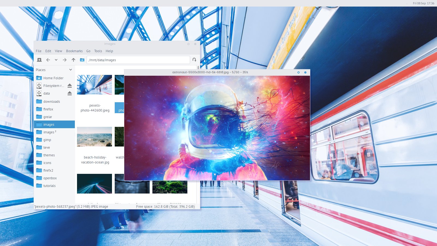This screenshot has width=437, height=246.
Task: Select the water drops branch thumbnail
Action: (x=132, y=187)
